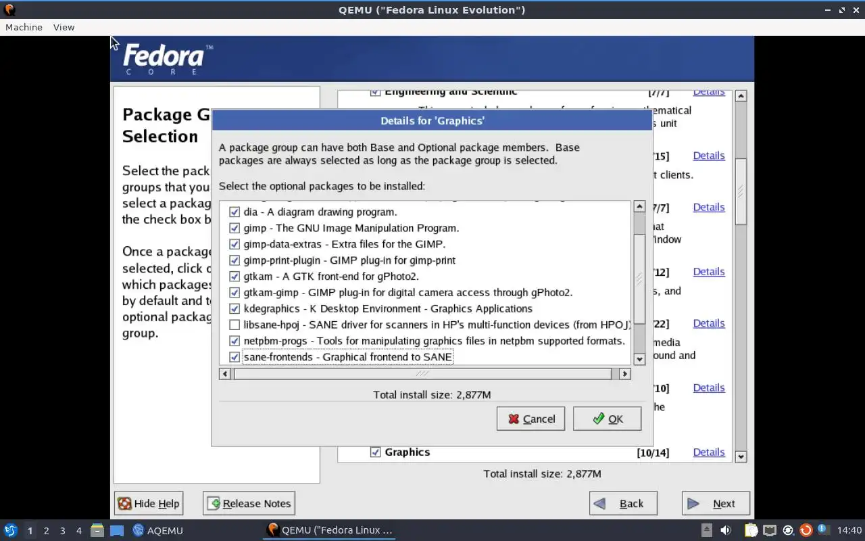
Task: Click the Hide Help button
Action: (148, 503)
